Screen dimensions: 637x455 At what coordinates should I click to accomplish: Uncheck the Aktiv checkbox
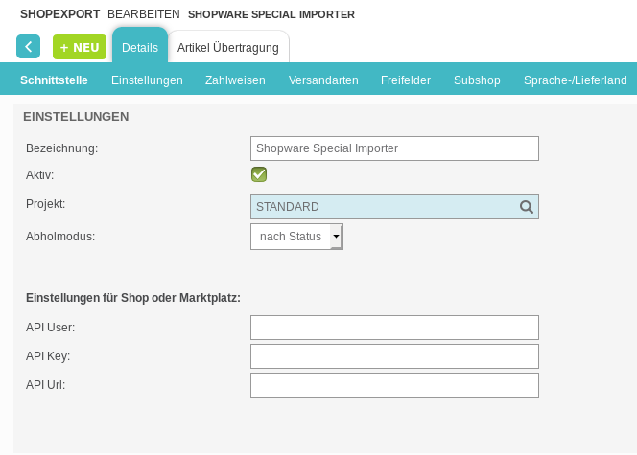[x=258, y=174]
